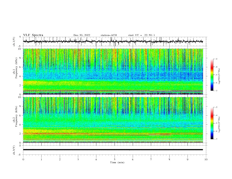Click the "VLF Spectra" title text
The width and height of the screenshot is (232, 179).
pos(33,35)
